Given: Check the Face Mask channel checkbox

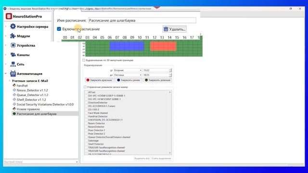Looking at the screenshot, I should point(86,113).
